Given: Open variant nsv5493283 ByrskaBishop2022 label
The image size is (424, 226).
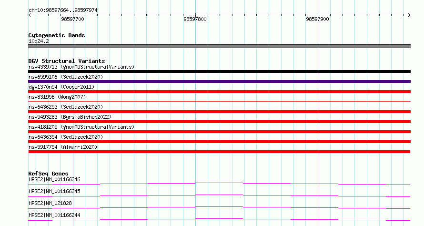Looking at the screenshot, I should 70,117.
